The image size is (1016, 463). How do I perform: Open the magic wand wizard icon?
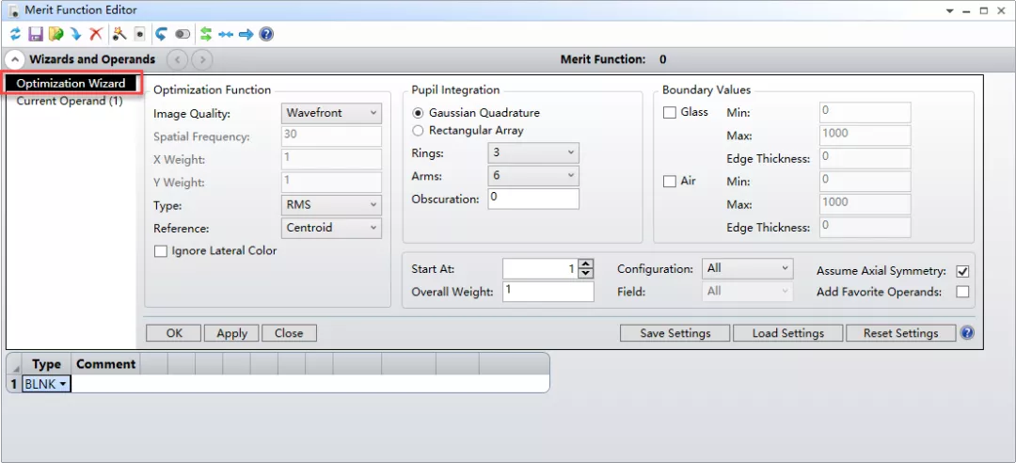(x=119, y=34)
